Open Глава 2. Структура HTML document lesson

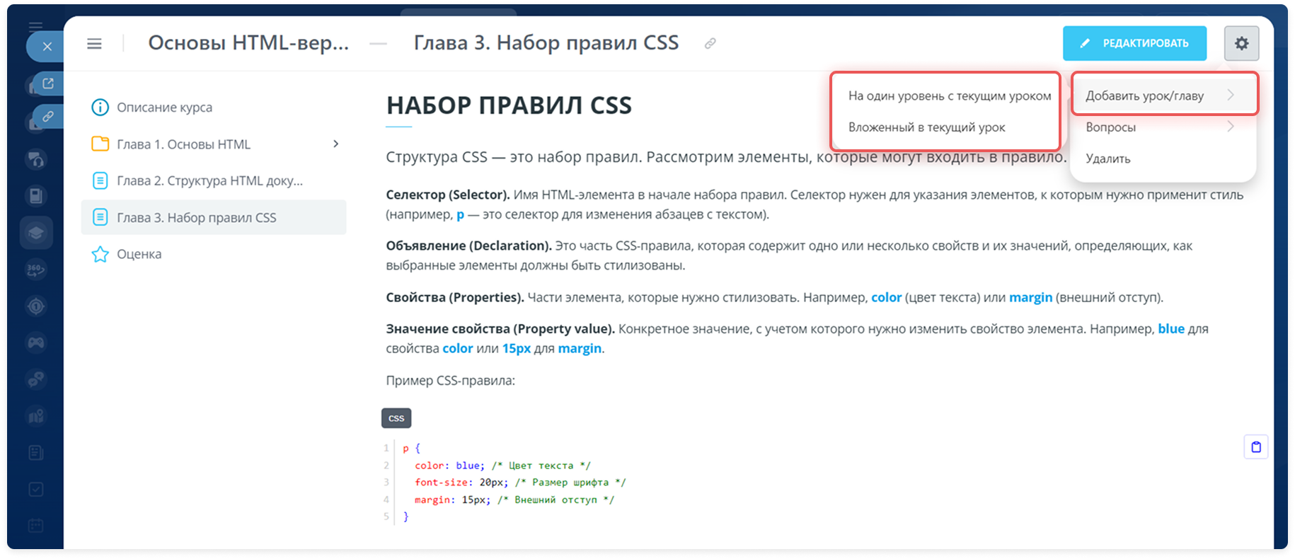click(209, 181)
